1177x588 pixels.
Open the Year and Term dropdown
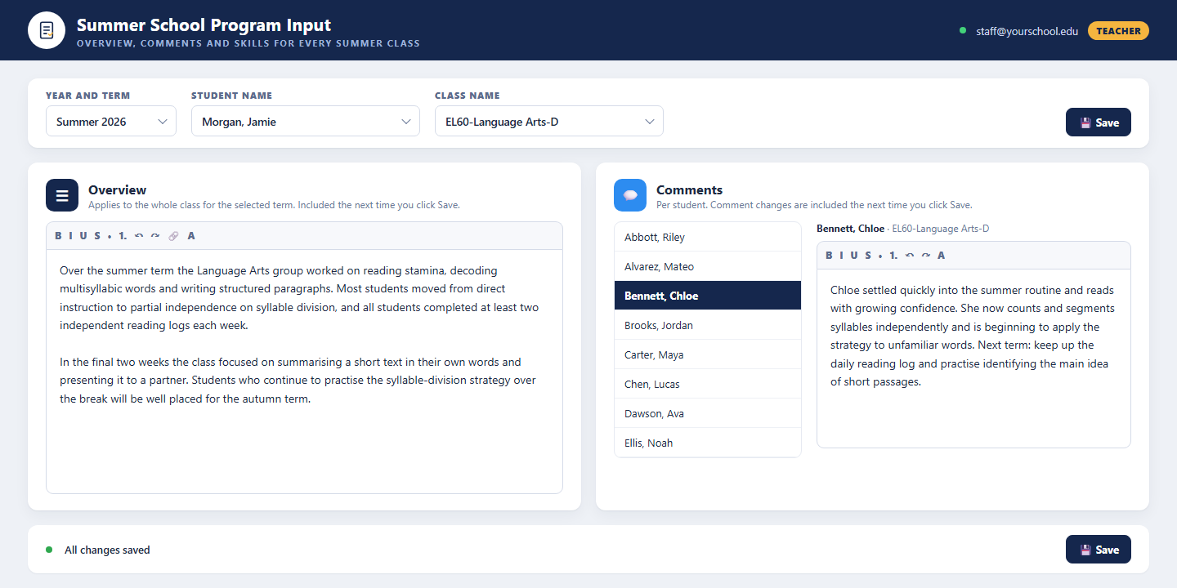(x=111, y=121)
